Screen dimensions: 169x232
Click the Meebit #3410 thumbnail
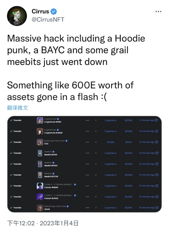(x=40, y=153)
